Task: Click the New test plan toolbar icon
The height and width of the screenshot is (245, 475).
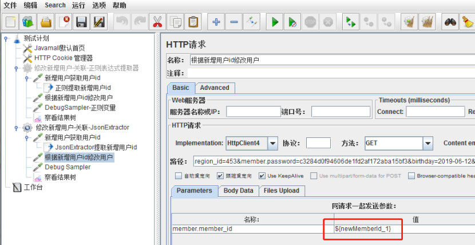Action: (x=11, y=22)
